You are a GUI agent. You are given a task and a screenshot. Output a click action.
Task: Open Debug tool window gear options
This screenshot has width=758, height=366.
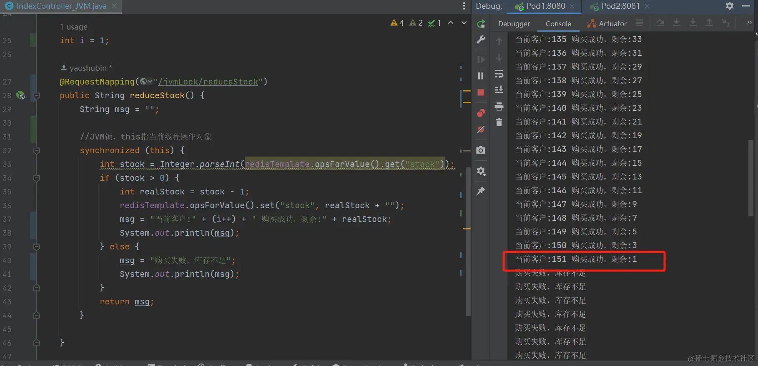tap(730, 6)
